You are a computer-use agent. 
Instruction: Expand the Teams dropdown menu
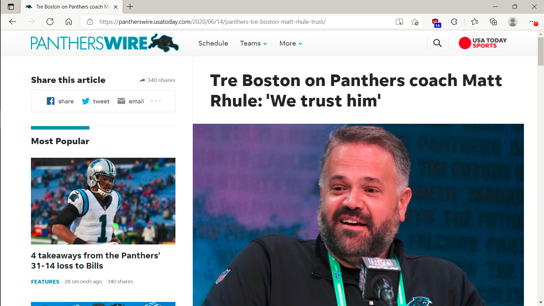[253, 43]
